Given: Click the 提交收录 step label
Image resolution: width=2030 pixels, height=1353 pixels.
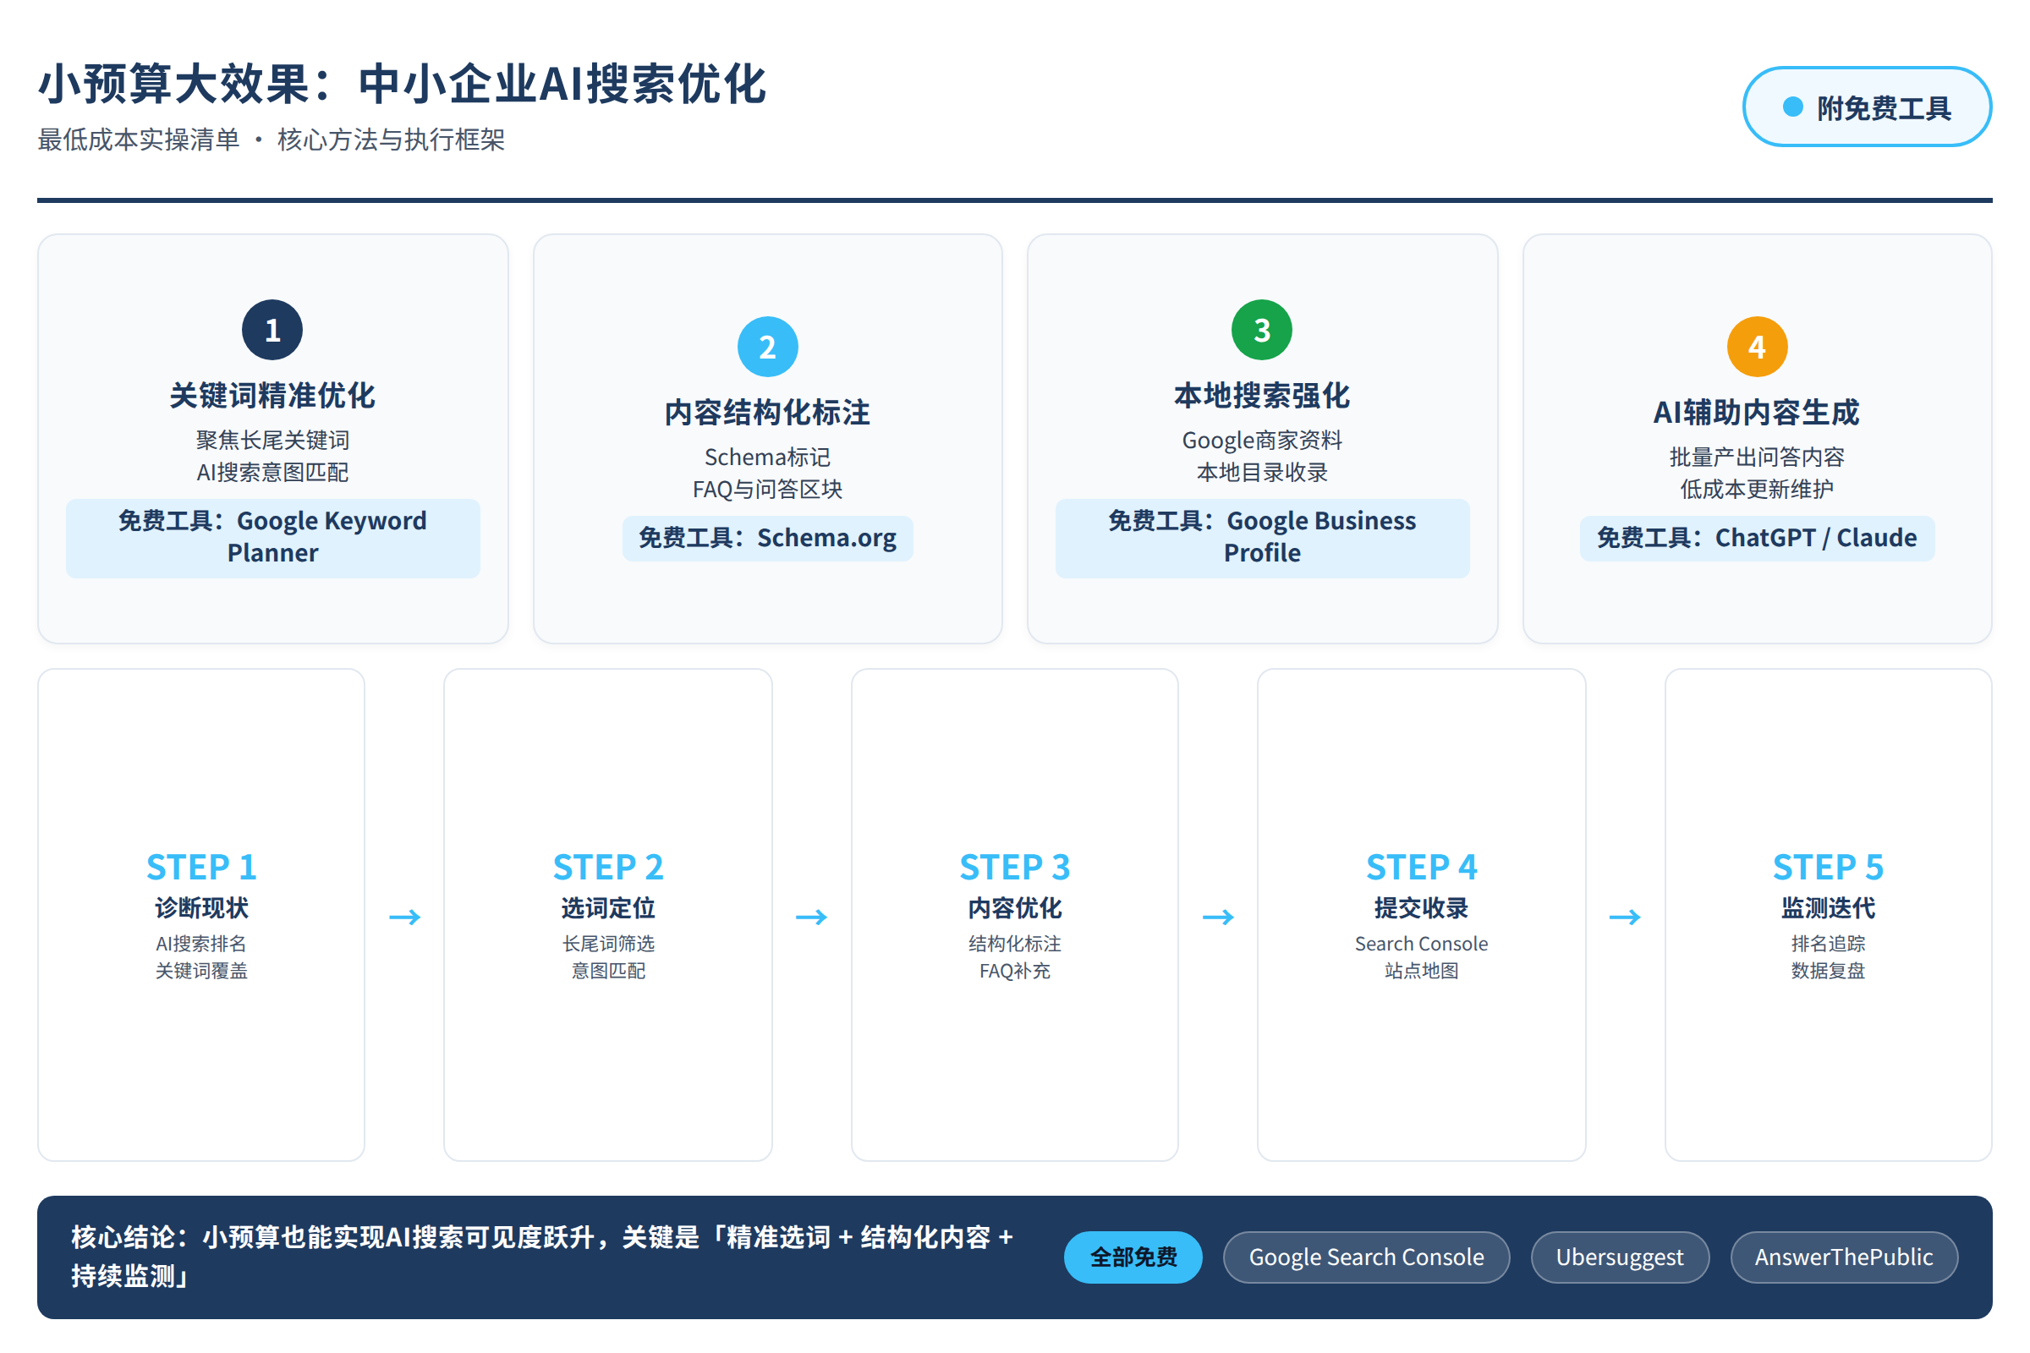Looking at the screenshot, I should tap(1422, 907).
